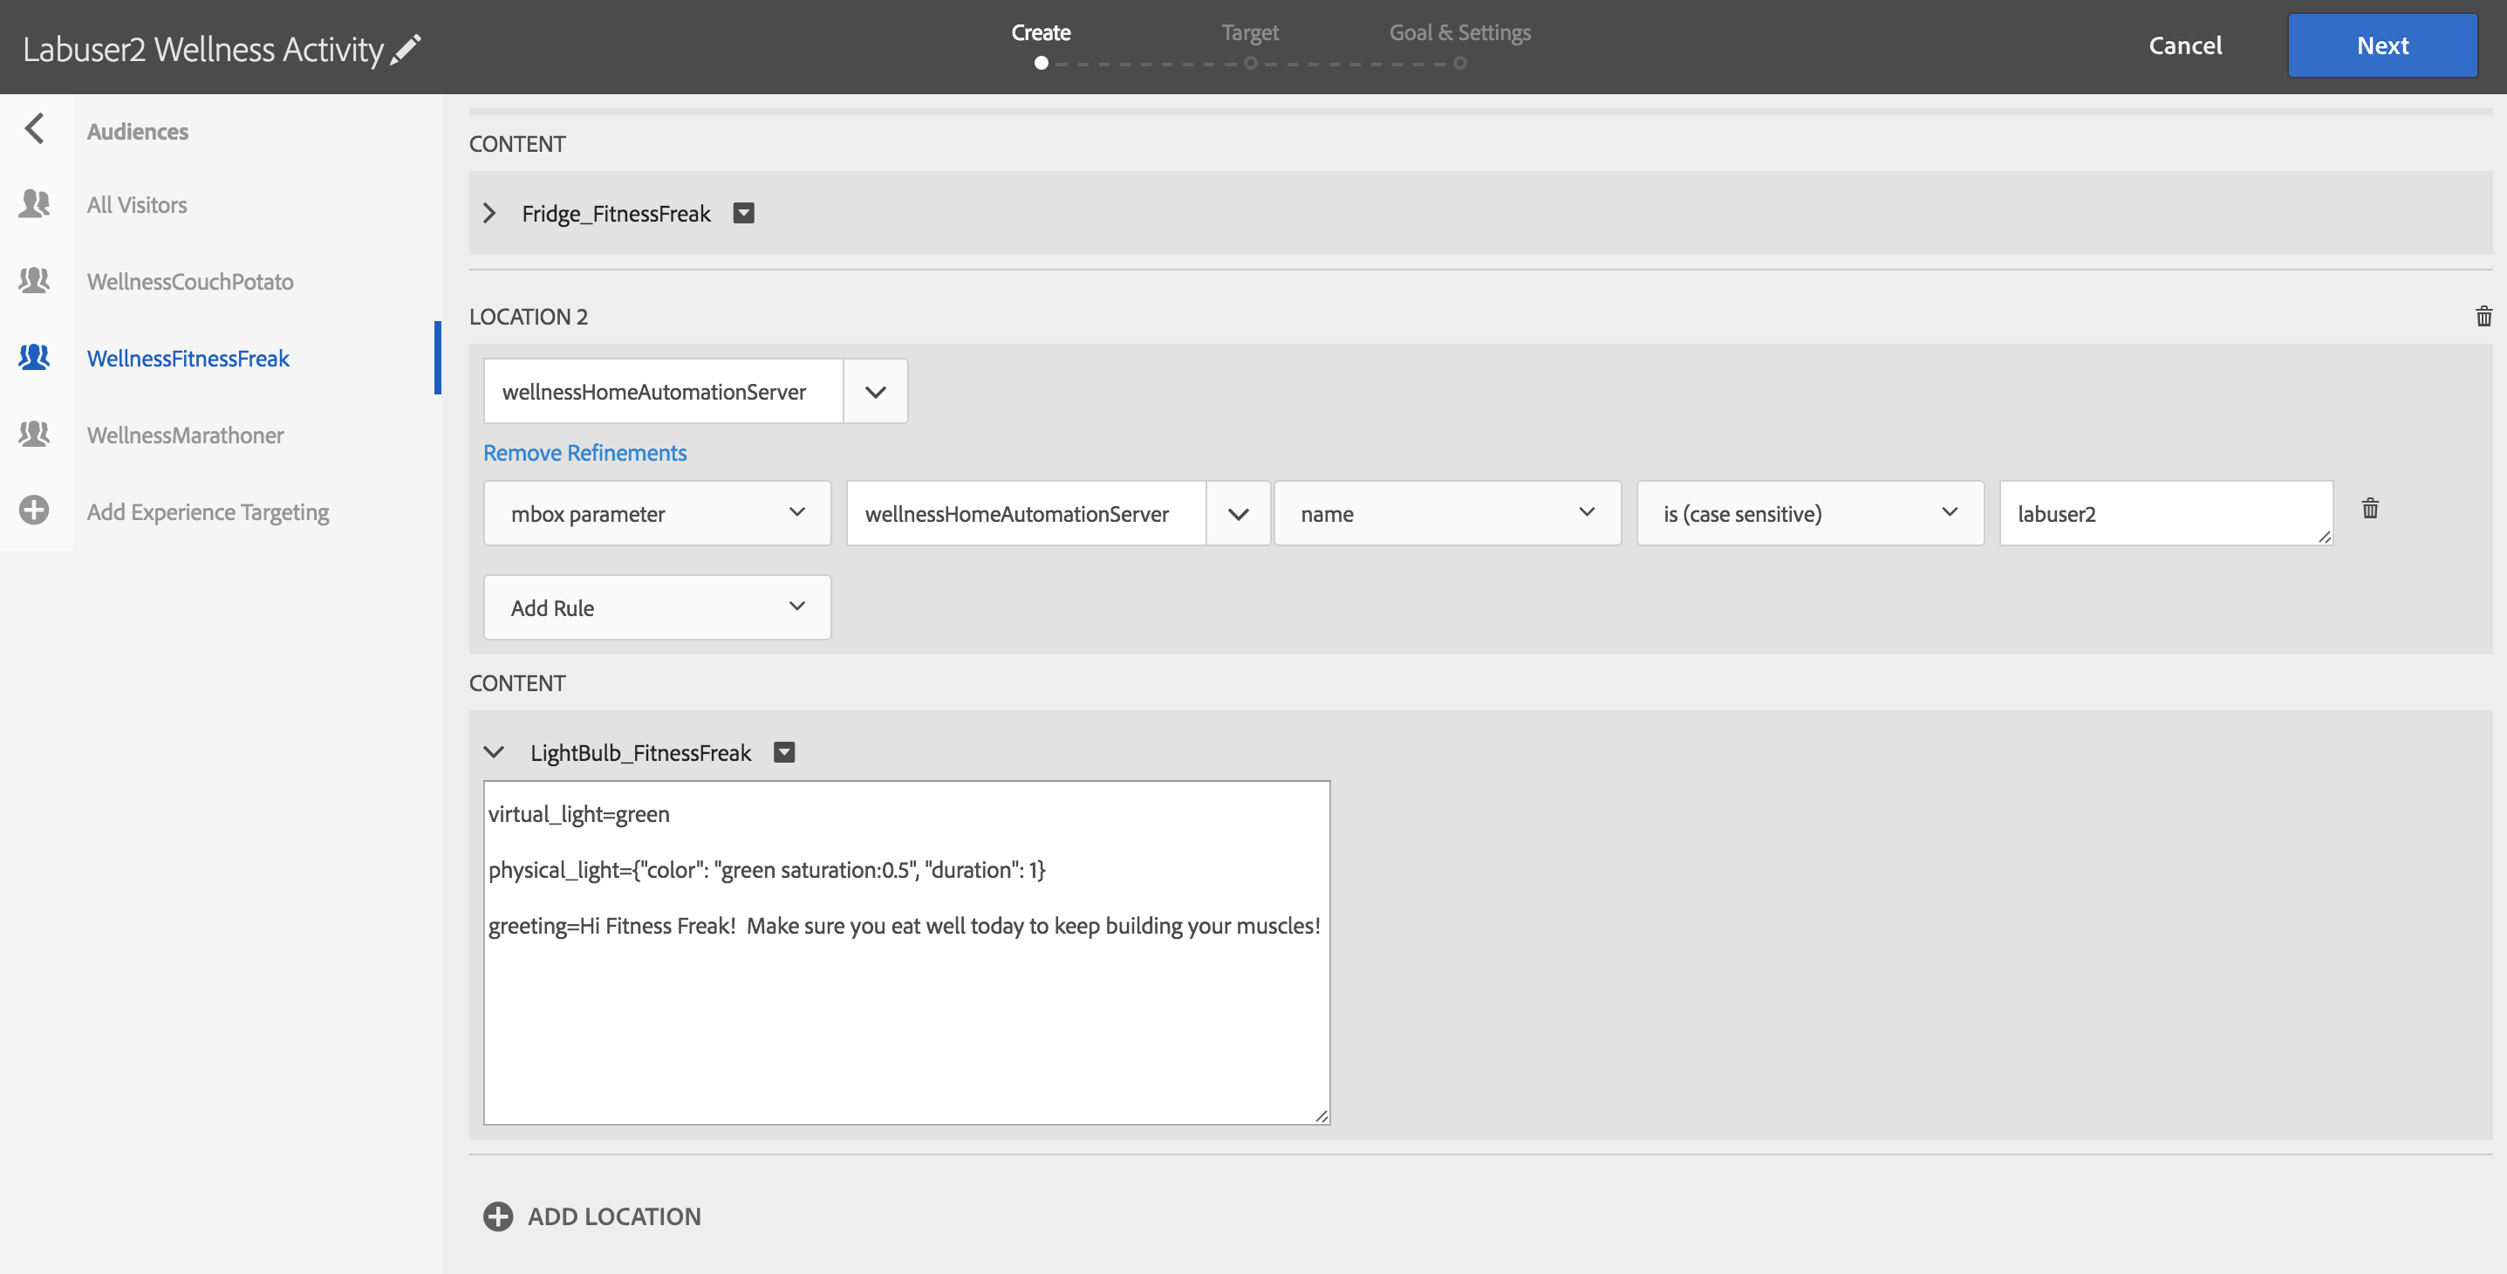Click the ADD LOCATION plus icon
Image resolution: width=2507 pixels, height=1274 pixels.
tap(497, 1216)
